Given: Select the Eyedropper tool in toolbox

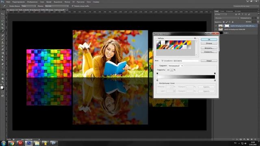Looking at the screenshot, I should [2, 32].
